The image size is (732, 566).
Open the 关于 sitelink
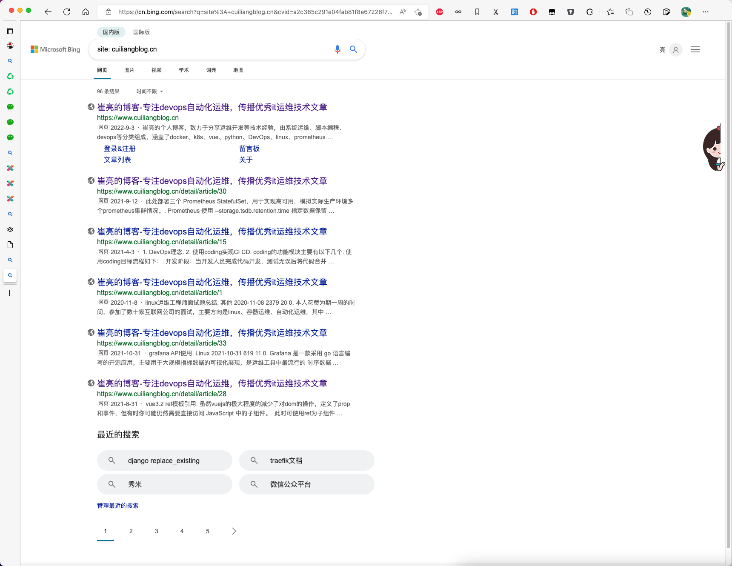click(246, 160)
